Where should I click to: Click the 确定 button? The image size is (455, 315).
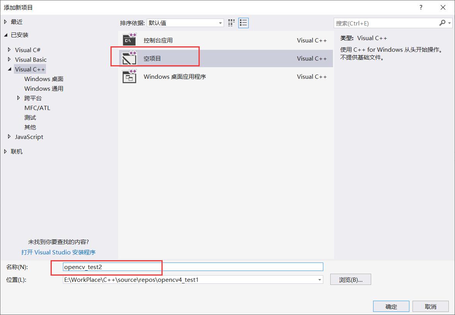point(391,307)
